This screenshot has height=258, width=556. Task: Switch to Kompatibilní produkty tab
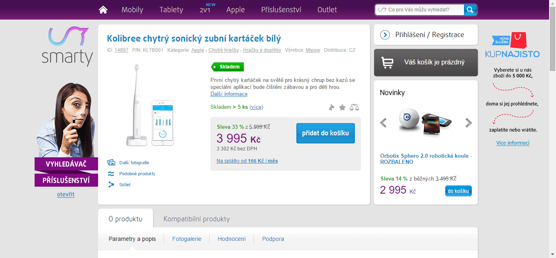[x=197, y=219]
